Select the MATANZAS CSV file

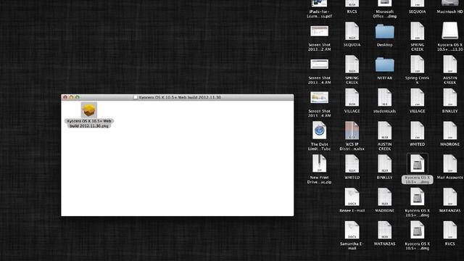point(450,197)
